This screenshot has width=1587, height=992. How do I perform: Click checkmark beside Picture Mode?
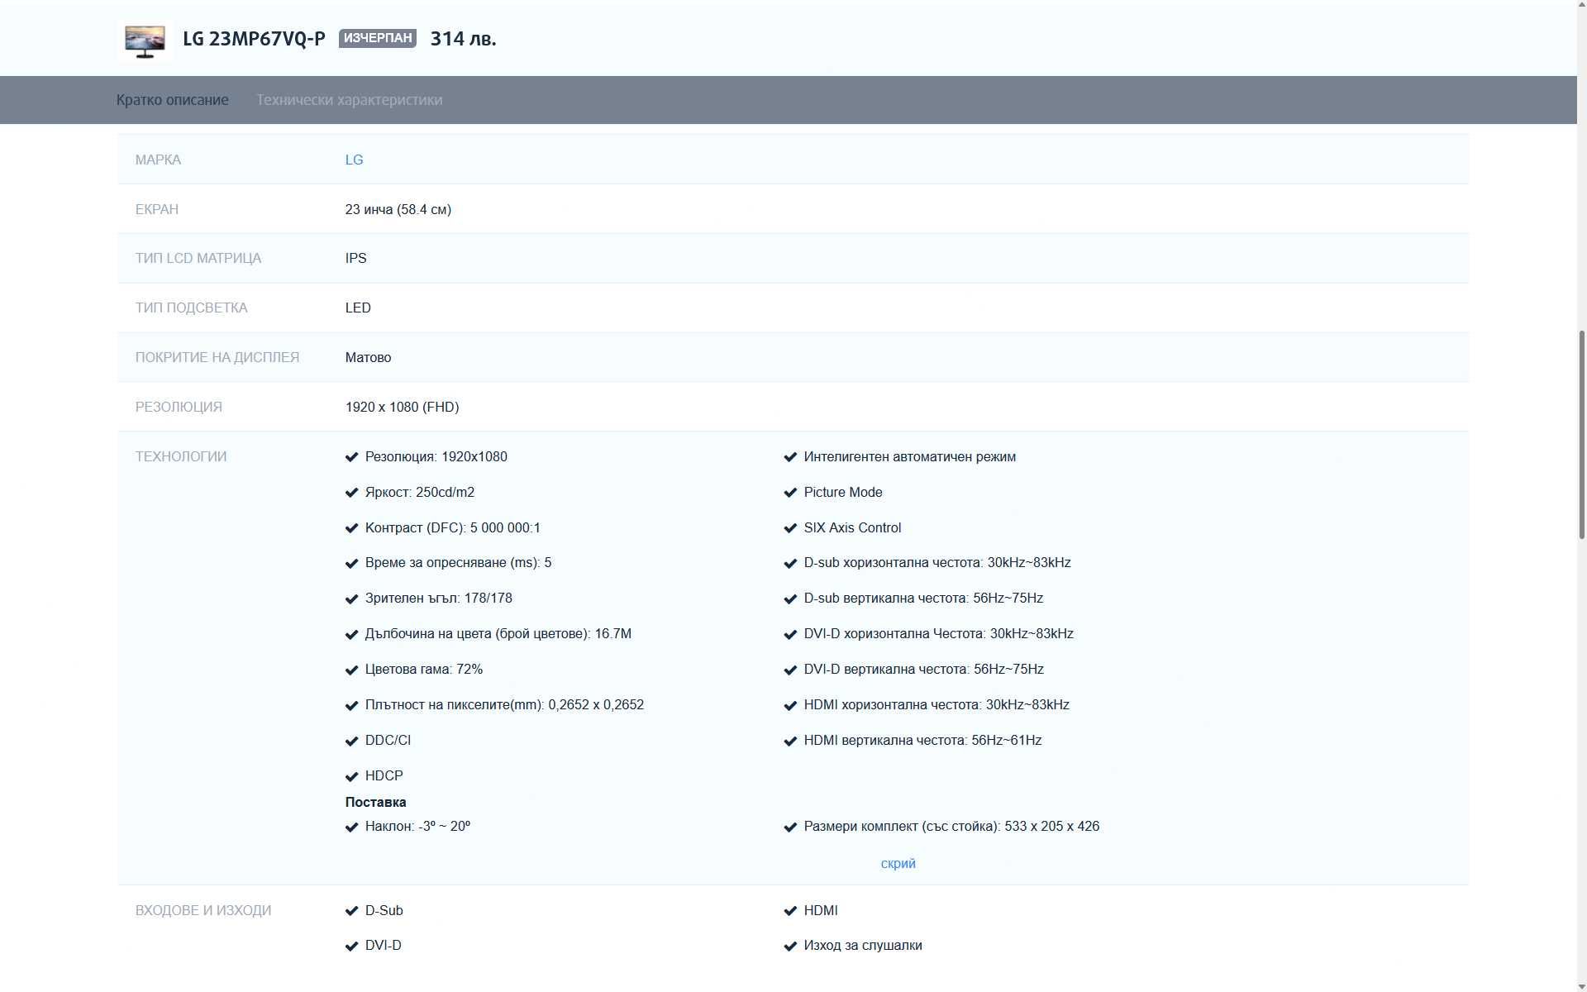click(790, 493)
